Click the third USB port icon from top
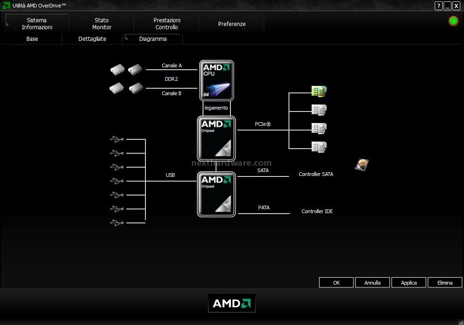The width and height of the screenshot is (464, 325). coord(117,167)
